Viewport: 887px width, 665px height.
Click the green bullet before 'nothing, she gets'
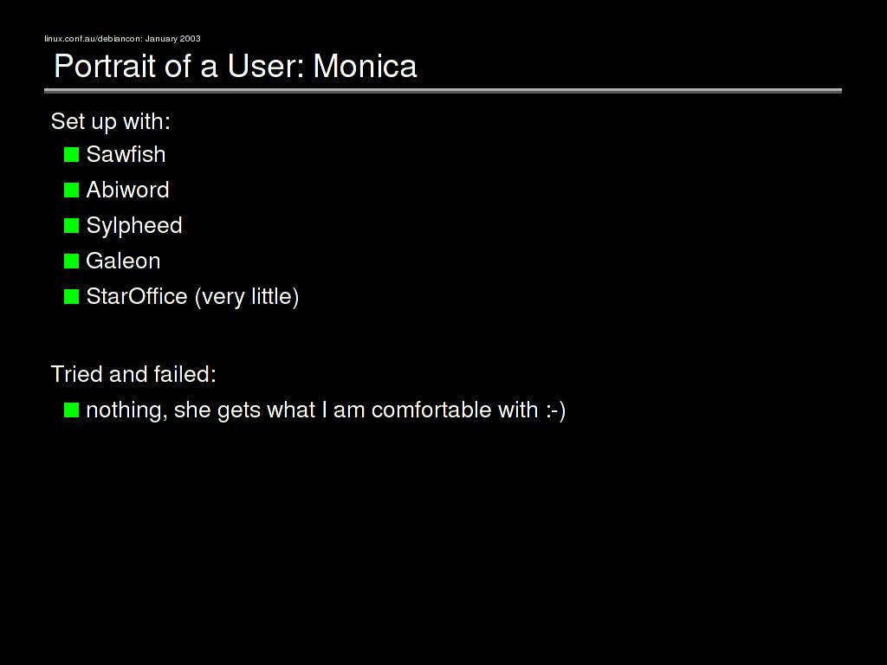coord(71,410)
